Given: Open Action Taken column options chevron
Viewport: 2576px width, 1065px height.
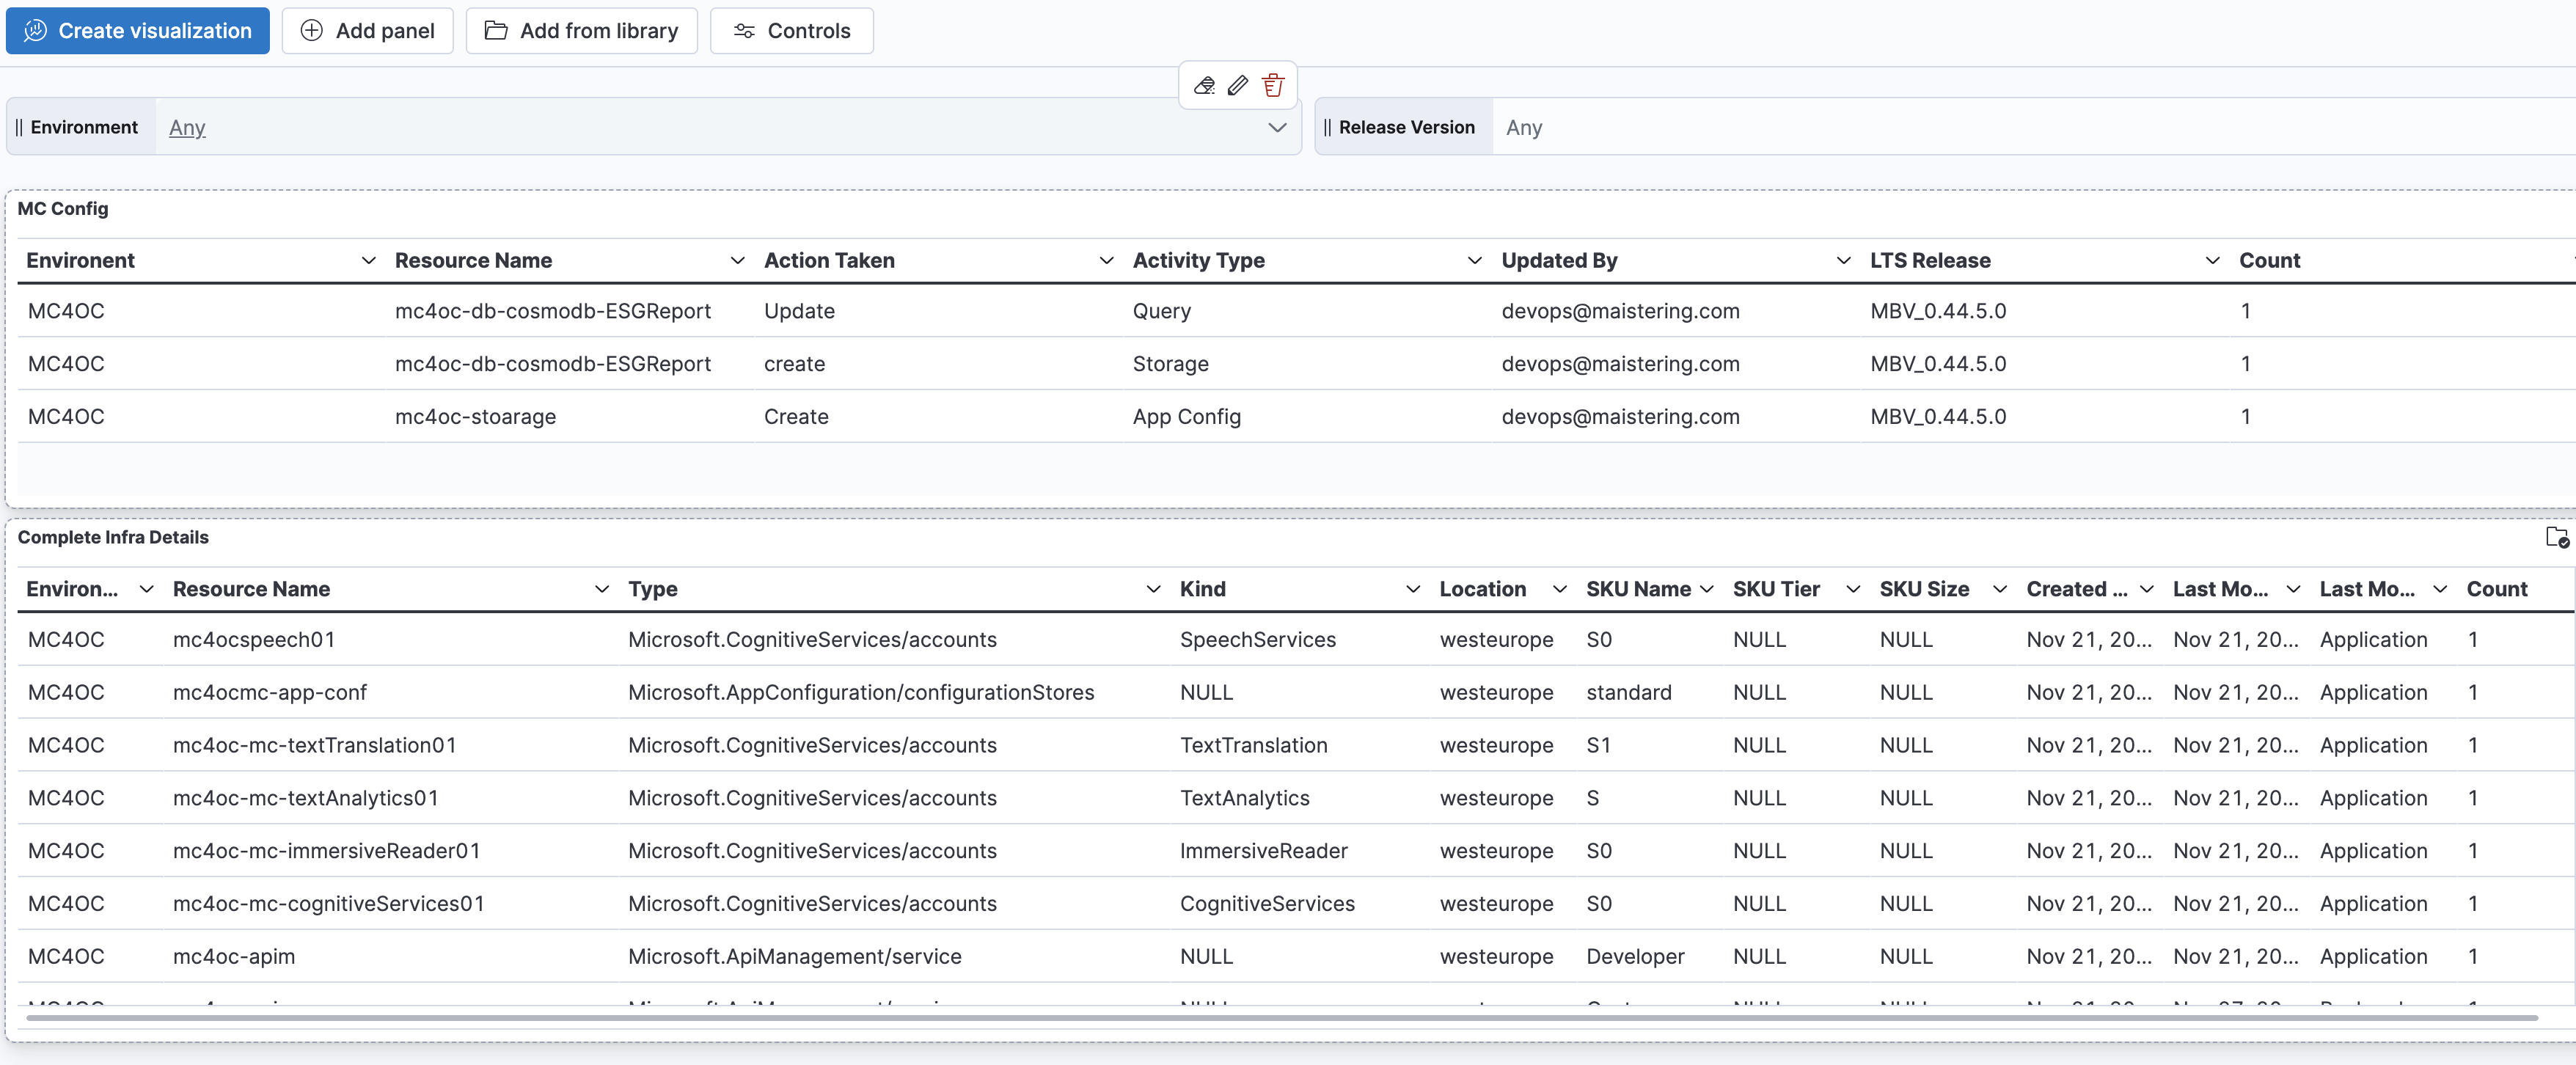Looking at the screenshot, I should click(1106, 261).
